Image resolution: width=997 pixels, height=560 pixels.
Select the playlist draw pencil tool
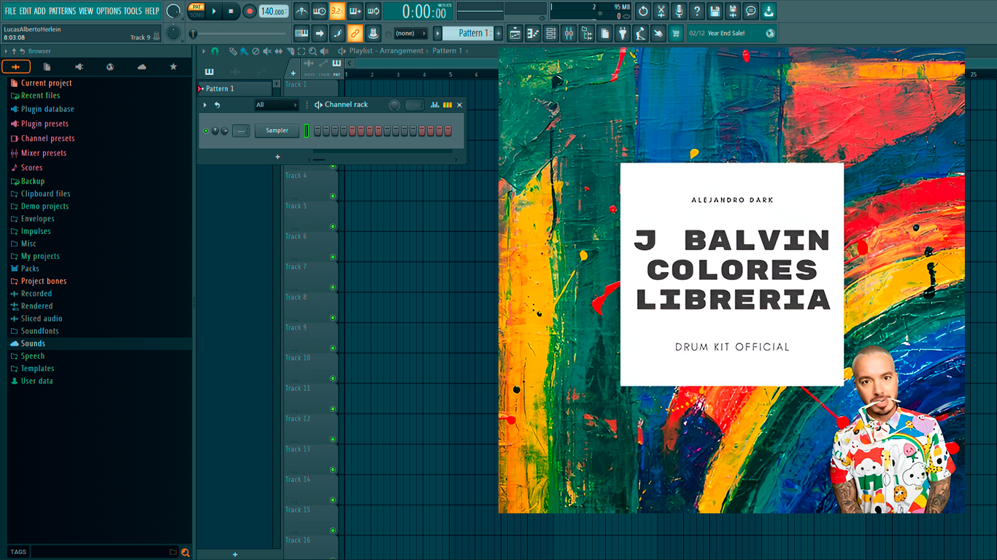(x=232, y=51)
